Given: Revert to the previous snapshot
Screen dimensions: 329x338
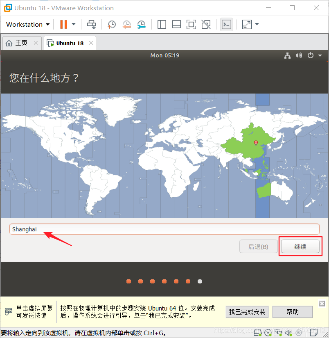Looking at the screenshot, I should pos(126,24).
